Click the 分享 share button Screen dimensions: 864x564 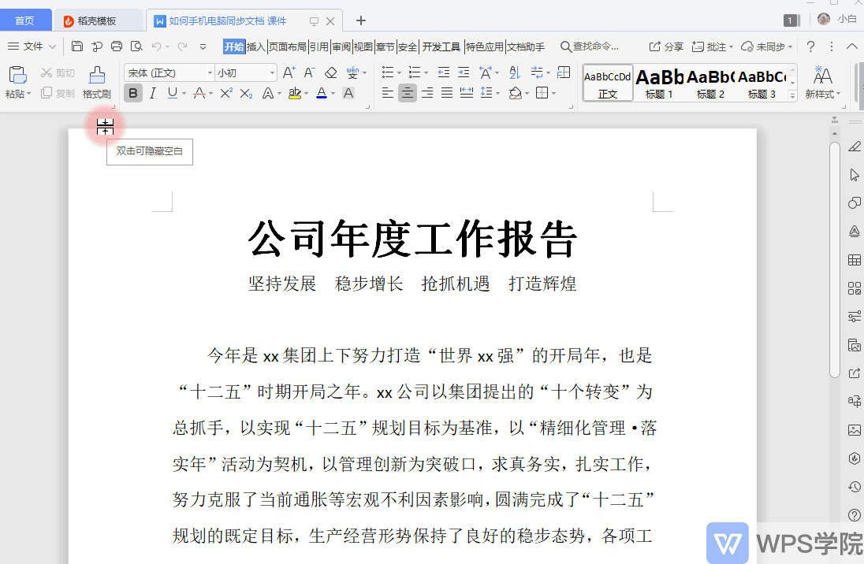[666, 46]
